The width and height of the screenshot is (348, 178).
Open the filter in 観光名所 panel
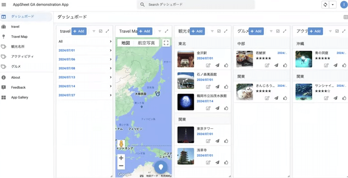point(212,31)
